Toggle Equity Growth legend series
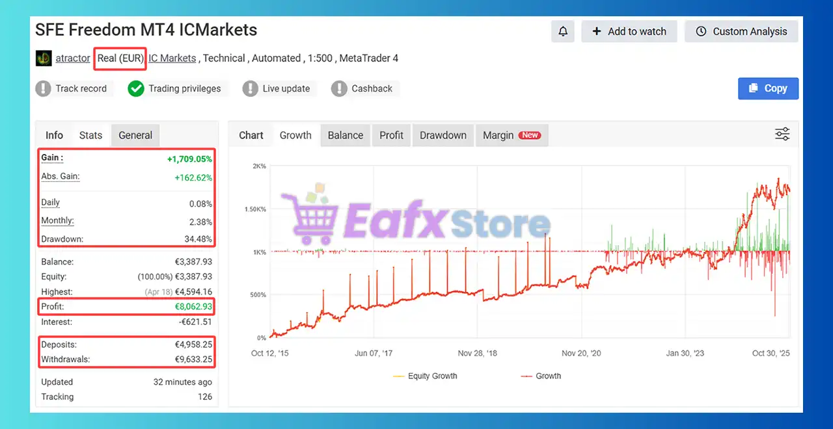The image size is (833, 429). tap(426, 376)
